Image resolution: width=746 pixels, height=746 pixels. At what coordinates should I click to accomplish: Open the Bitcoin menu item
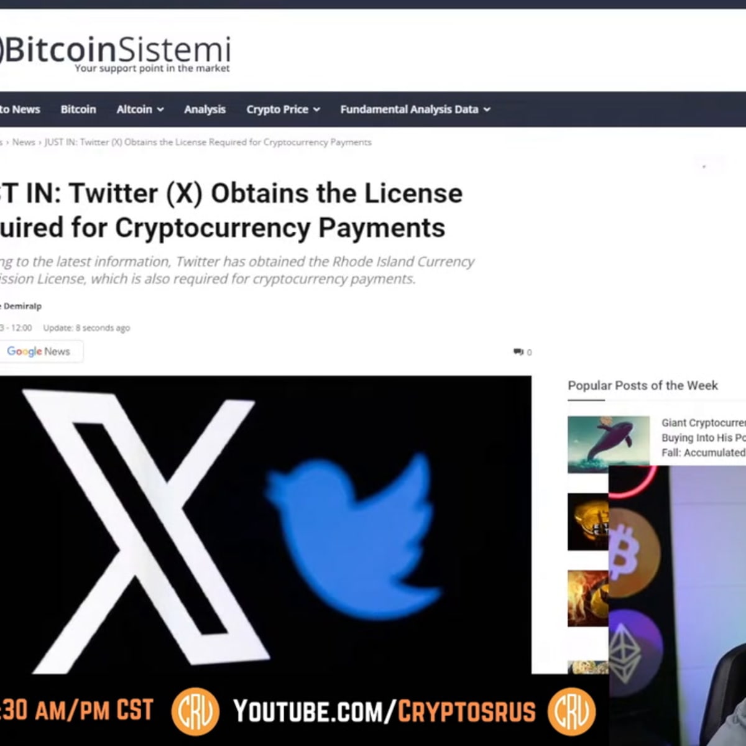[x=78, y=109]
